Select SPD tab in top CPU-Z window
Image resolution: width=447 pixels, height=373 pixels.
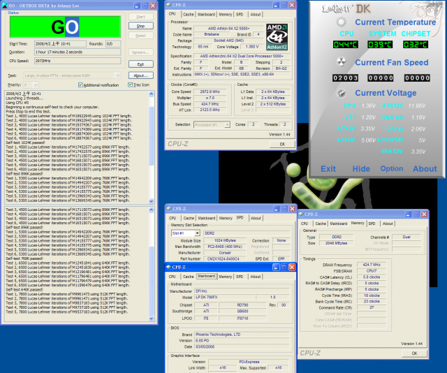[x=240, y=14]
